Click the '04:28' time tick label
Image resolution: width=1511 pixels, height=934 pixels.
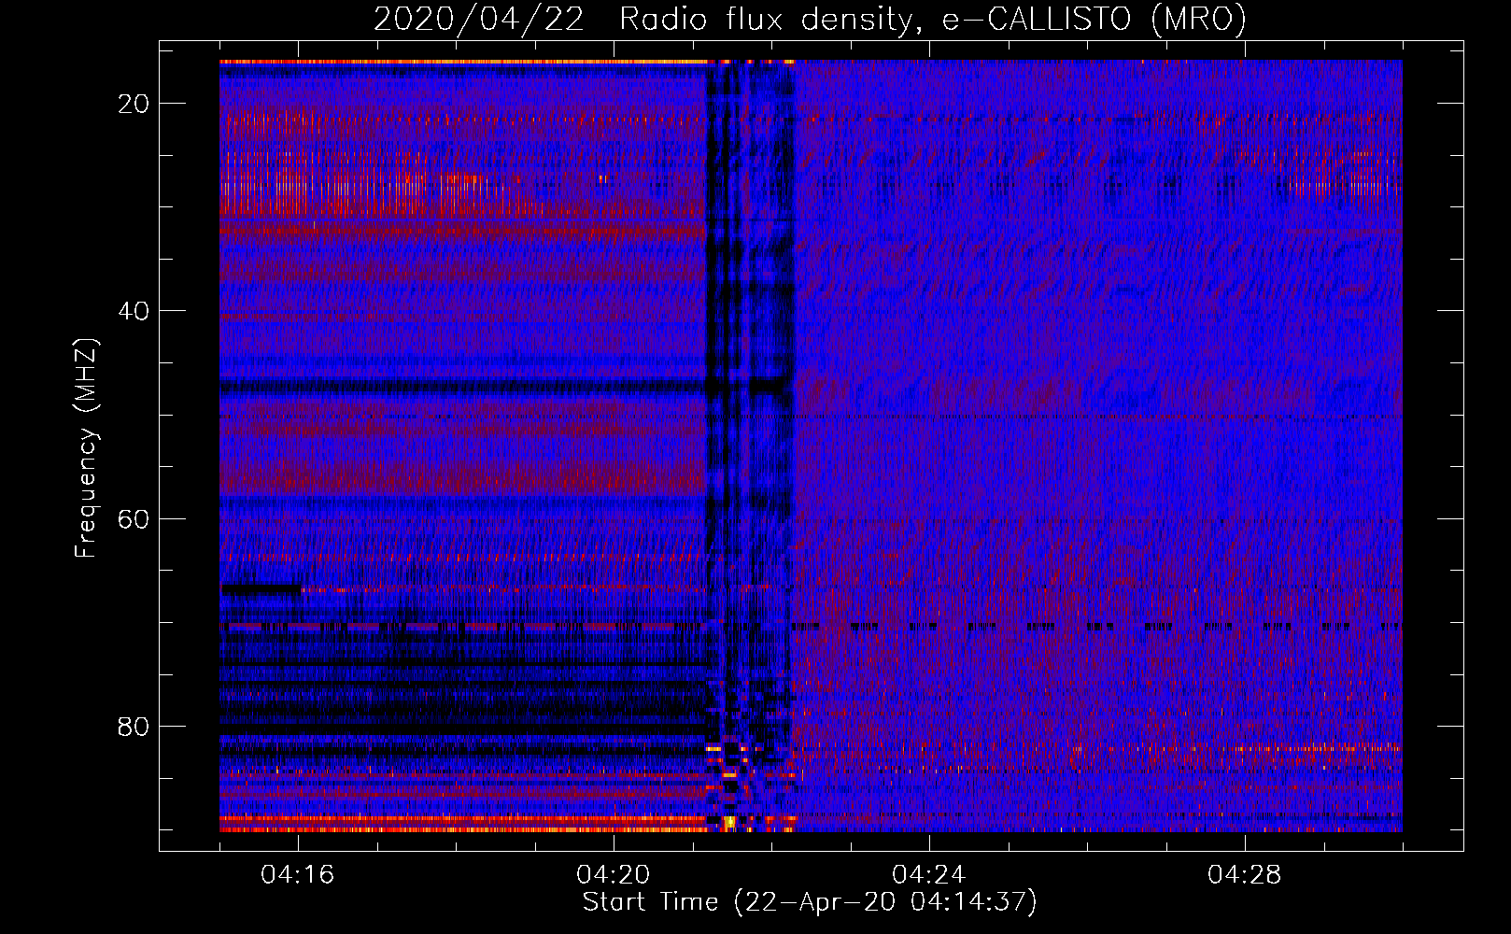click(x=1245, y=875)
